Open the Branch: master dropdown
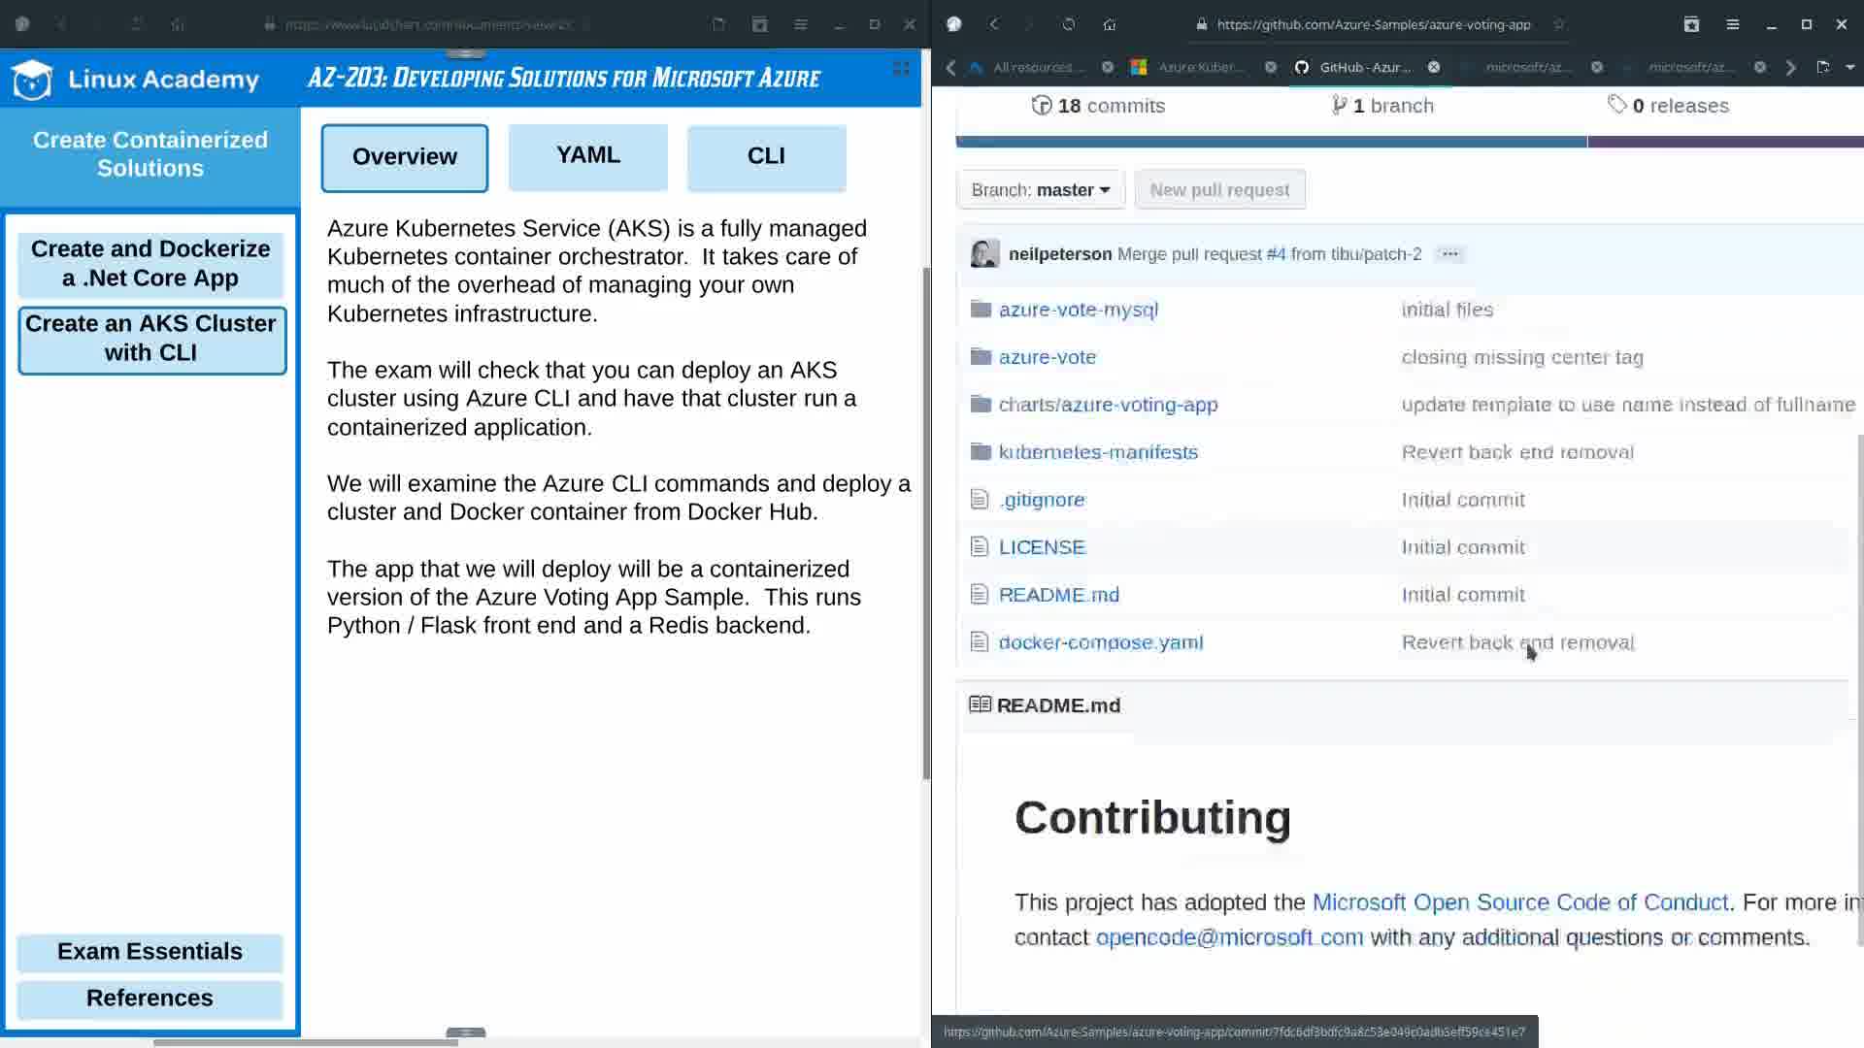Viewport: 1864px width, 1048px height. click(x=1040, y=190)
